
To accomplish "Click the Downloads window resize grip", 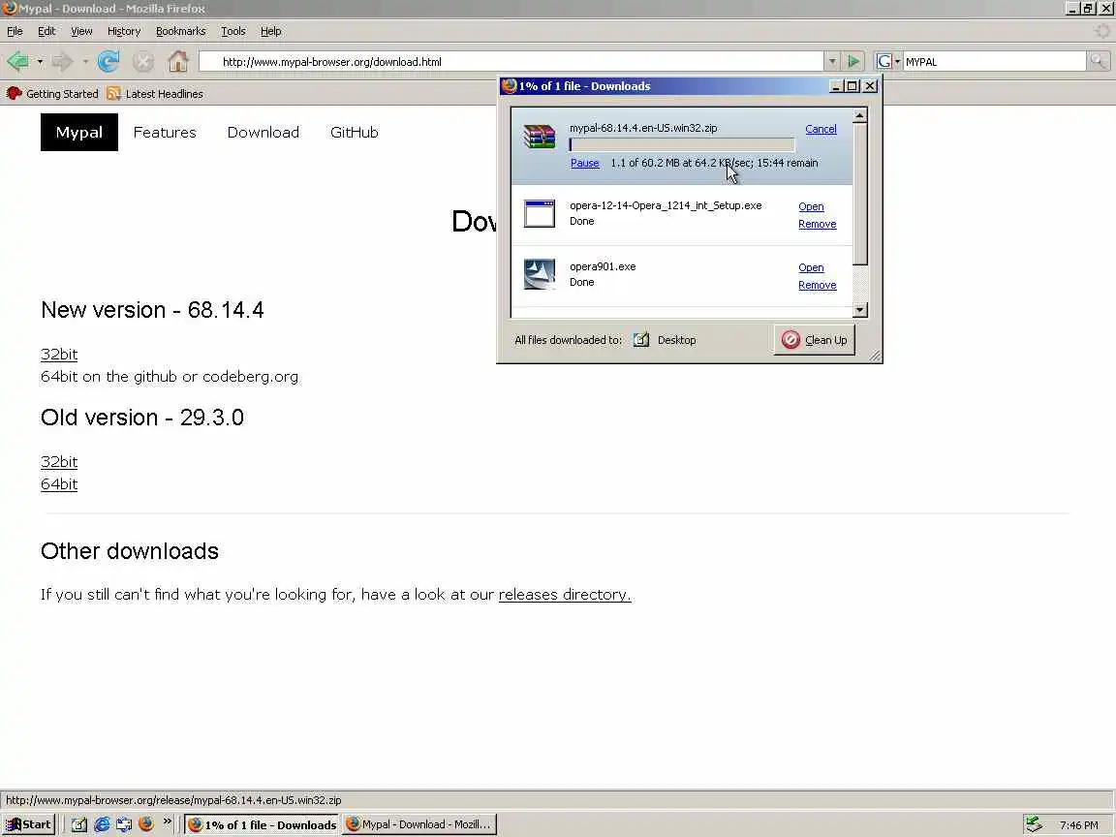I will tap(875, 356).
